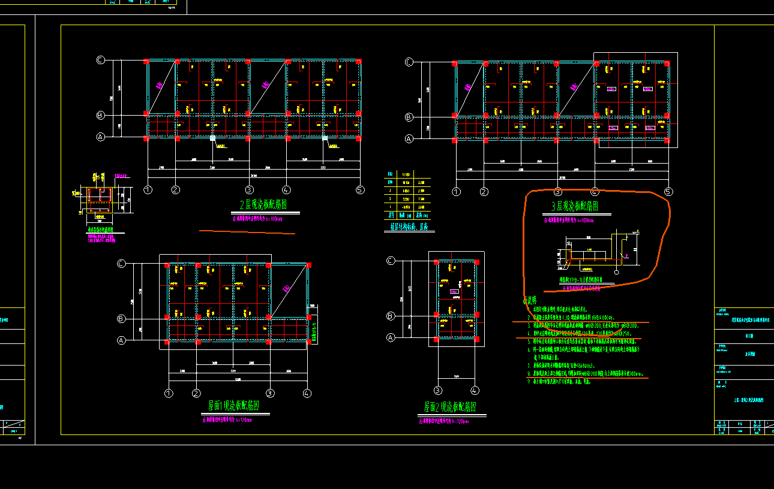Viewport: 774px width, 489px height.
Task: Pick axis bubble 1 under 2层 plan
Action: click(x=148, y=190)
